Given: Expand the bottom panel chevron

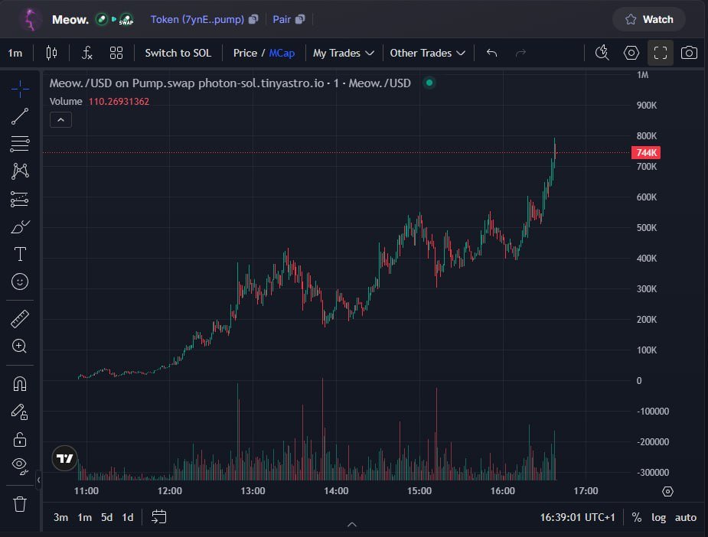Looking at the screenshot, I should pos(352,524).
